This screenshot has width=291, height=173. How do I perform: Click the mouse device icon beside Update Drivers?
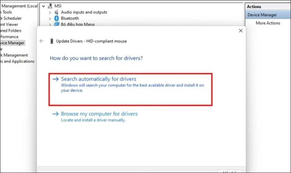[x=52, y=41]
